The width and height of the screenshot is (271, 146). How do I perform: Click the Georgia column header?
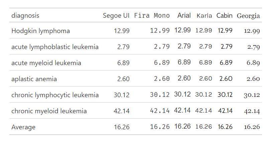tap(248, 16)
